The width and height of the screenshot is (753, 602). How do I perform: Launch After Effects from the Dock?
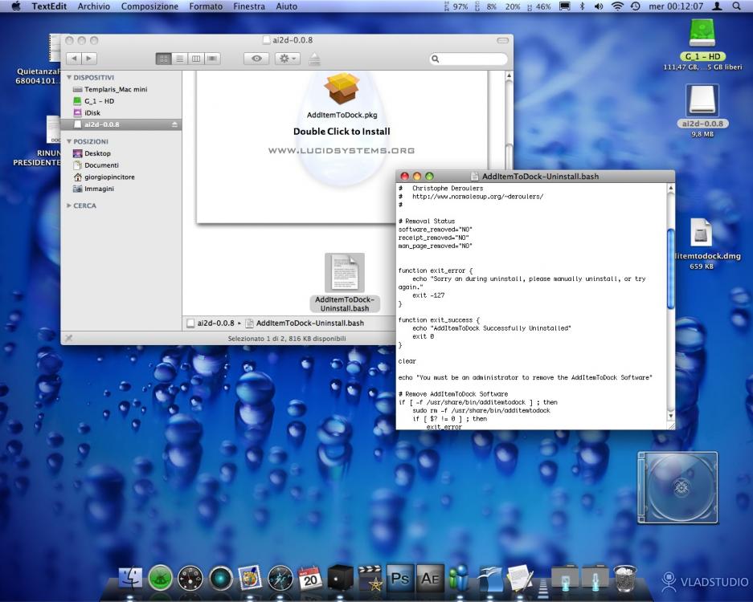430,578
